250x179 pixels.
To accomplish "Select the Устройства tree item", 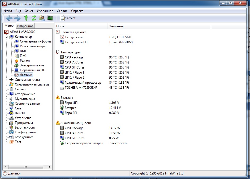I will point(23,118).
